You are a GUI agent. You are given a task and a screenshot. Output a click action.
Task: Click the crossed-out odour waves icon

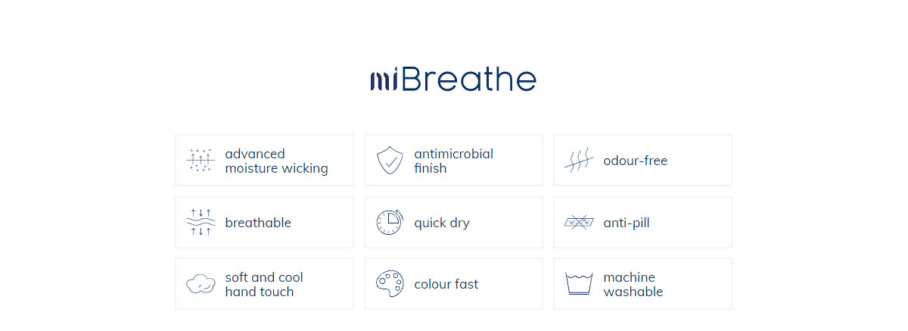click(x=579, y=161)
